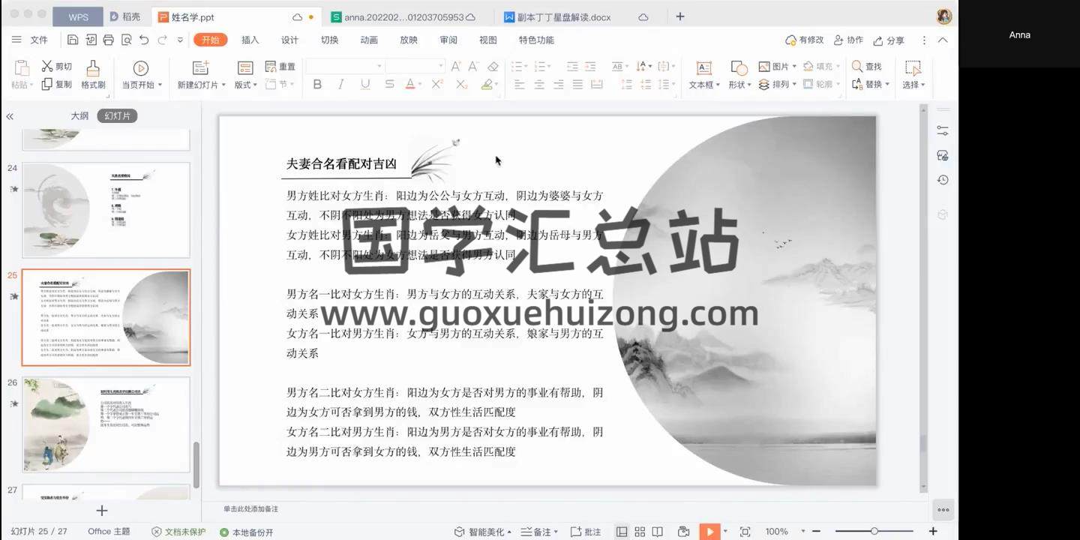Decrease font size with A- icon
The image size is (1080, 540).
474,67
